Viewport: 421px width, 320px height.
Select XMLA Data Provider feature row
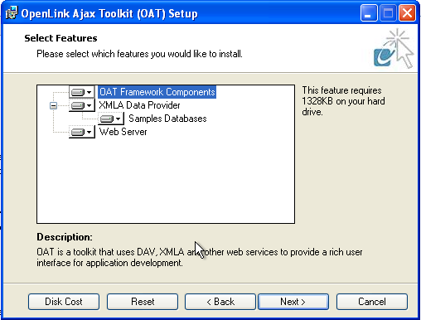point(139,105)
